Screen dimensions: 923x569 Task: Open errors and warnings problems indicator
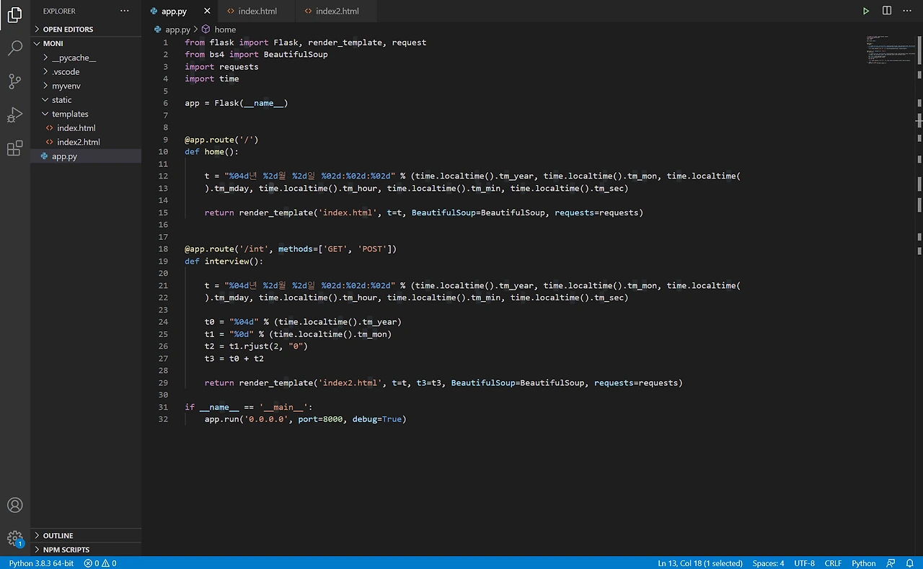[100, 563]
